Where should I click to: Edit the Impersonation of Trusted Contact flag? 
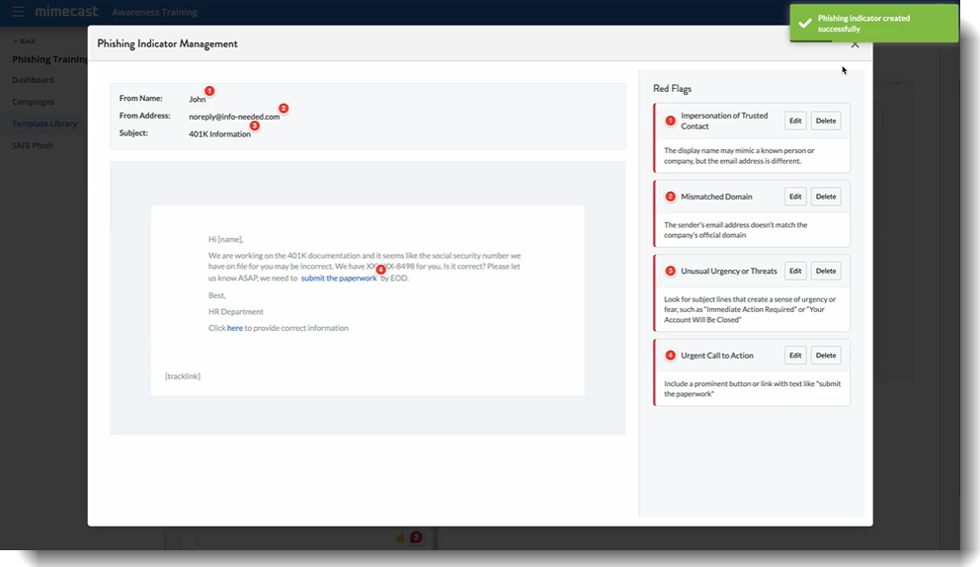pos(795,121)
